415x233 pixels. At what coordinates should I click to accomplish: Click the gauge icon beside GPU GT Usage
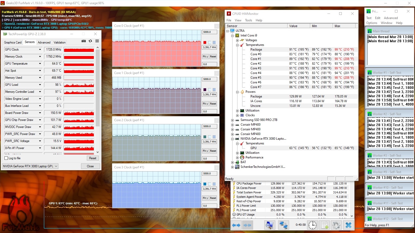[x=234, y=214]
